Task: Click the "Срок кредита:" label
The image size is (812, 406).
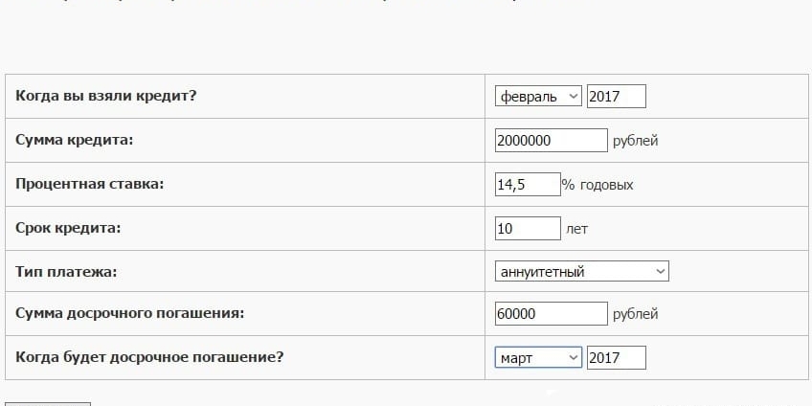Action: tap(69, 228)
